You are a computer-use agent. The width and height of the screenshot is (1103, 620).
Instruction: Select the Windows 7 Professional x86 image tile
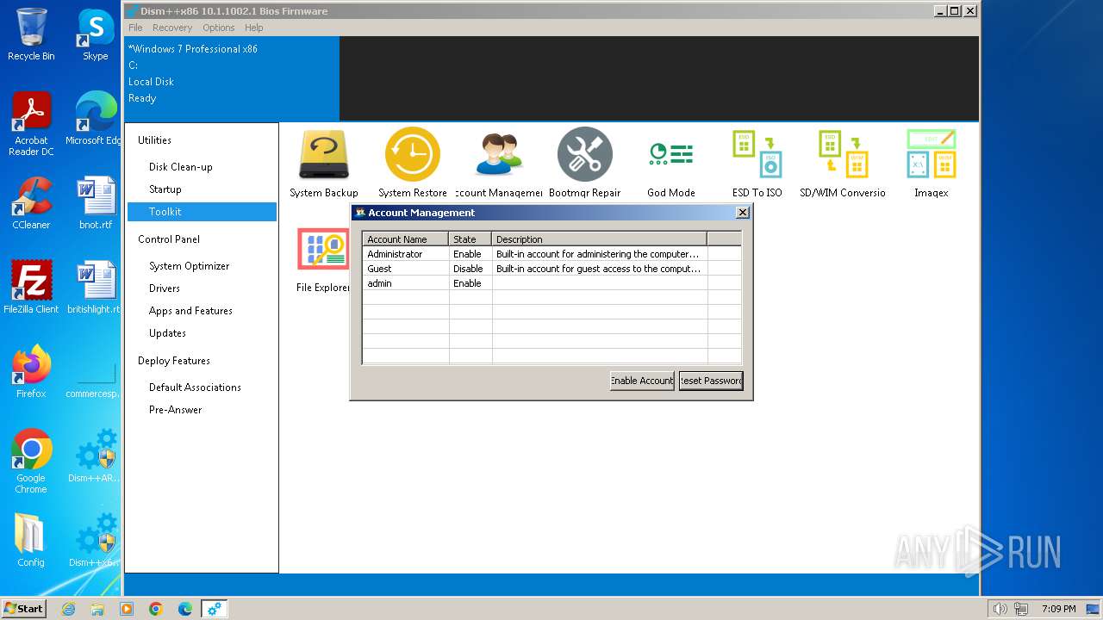click(x=232, y=77)
